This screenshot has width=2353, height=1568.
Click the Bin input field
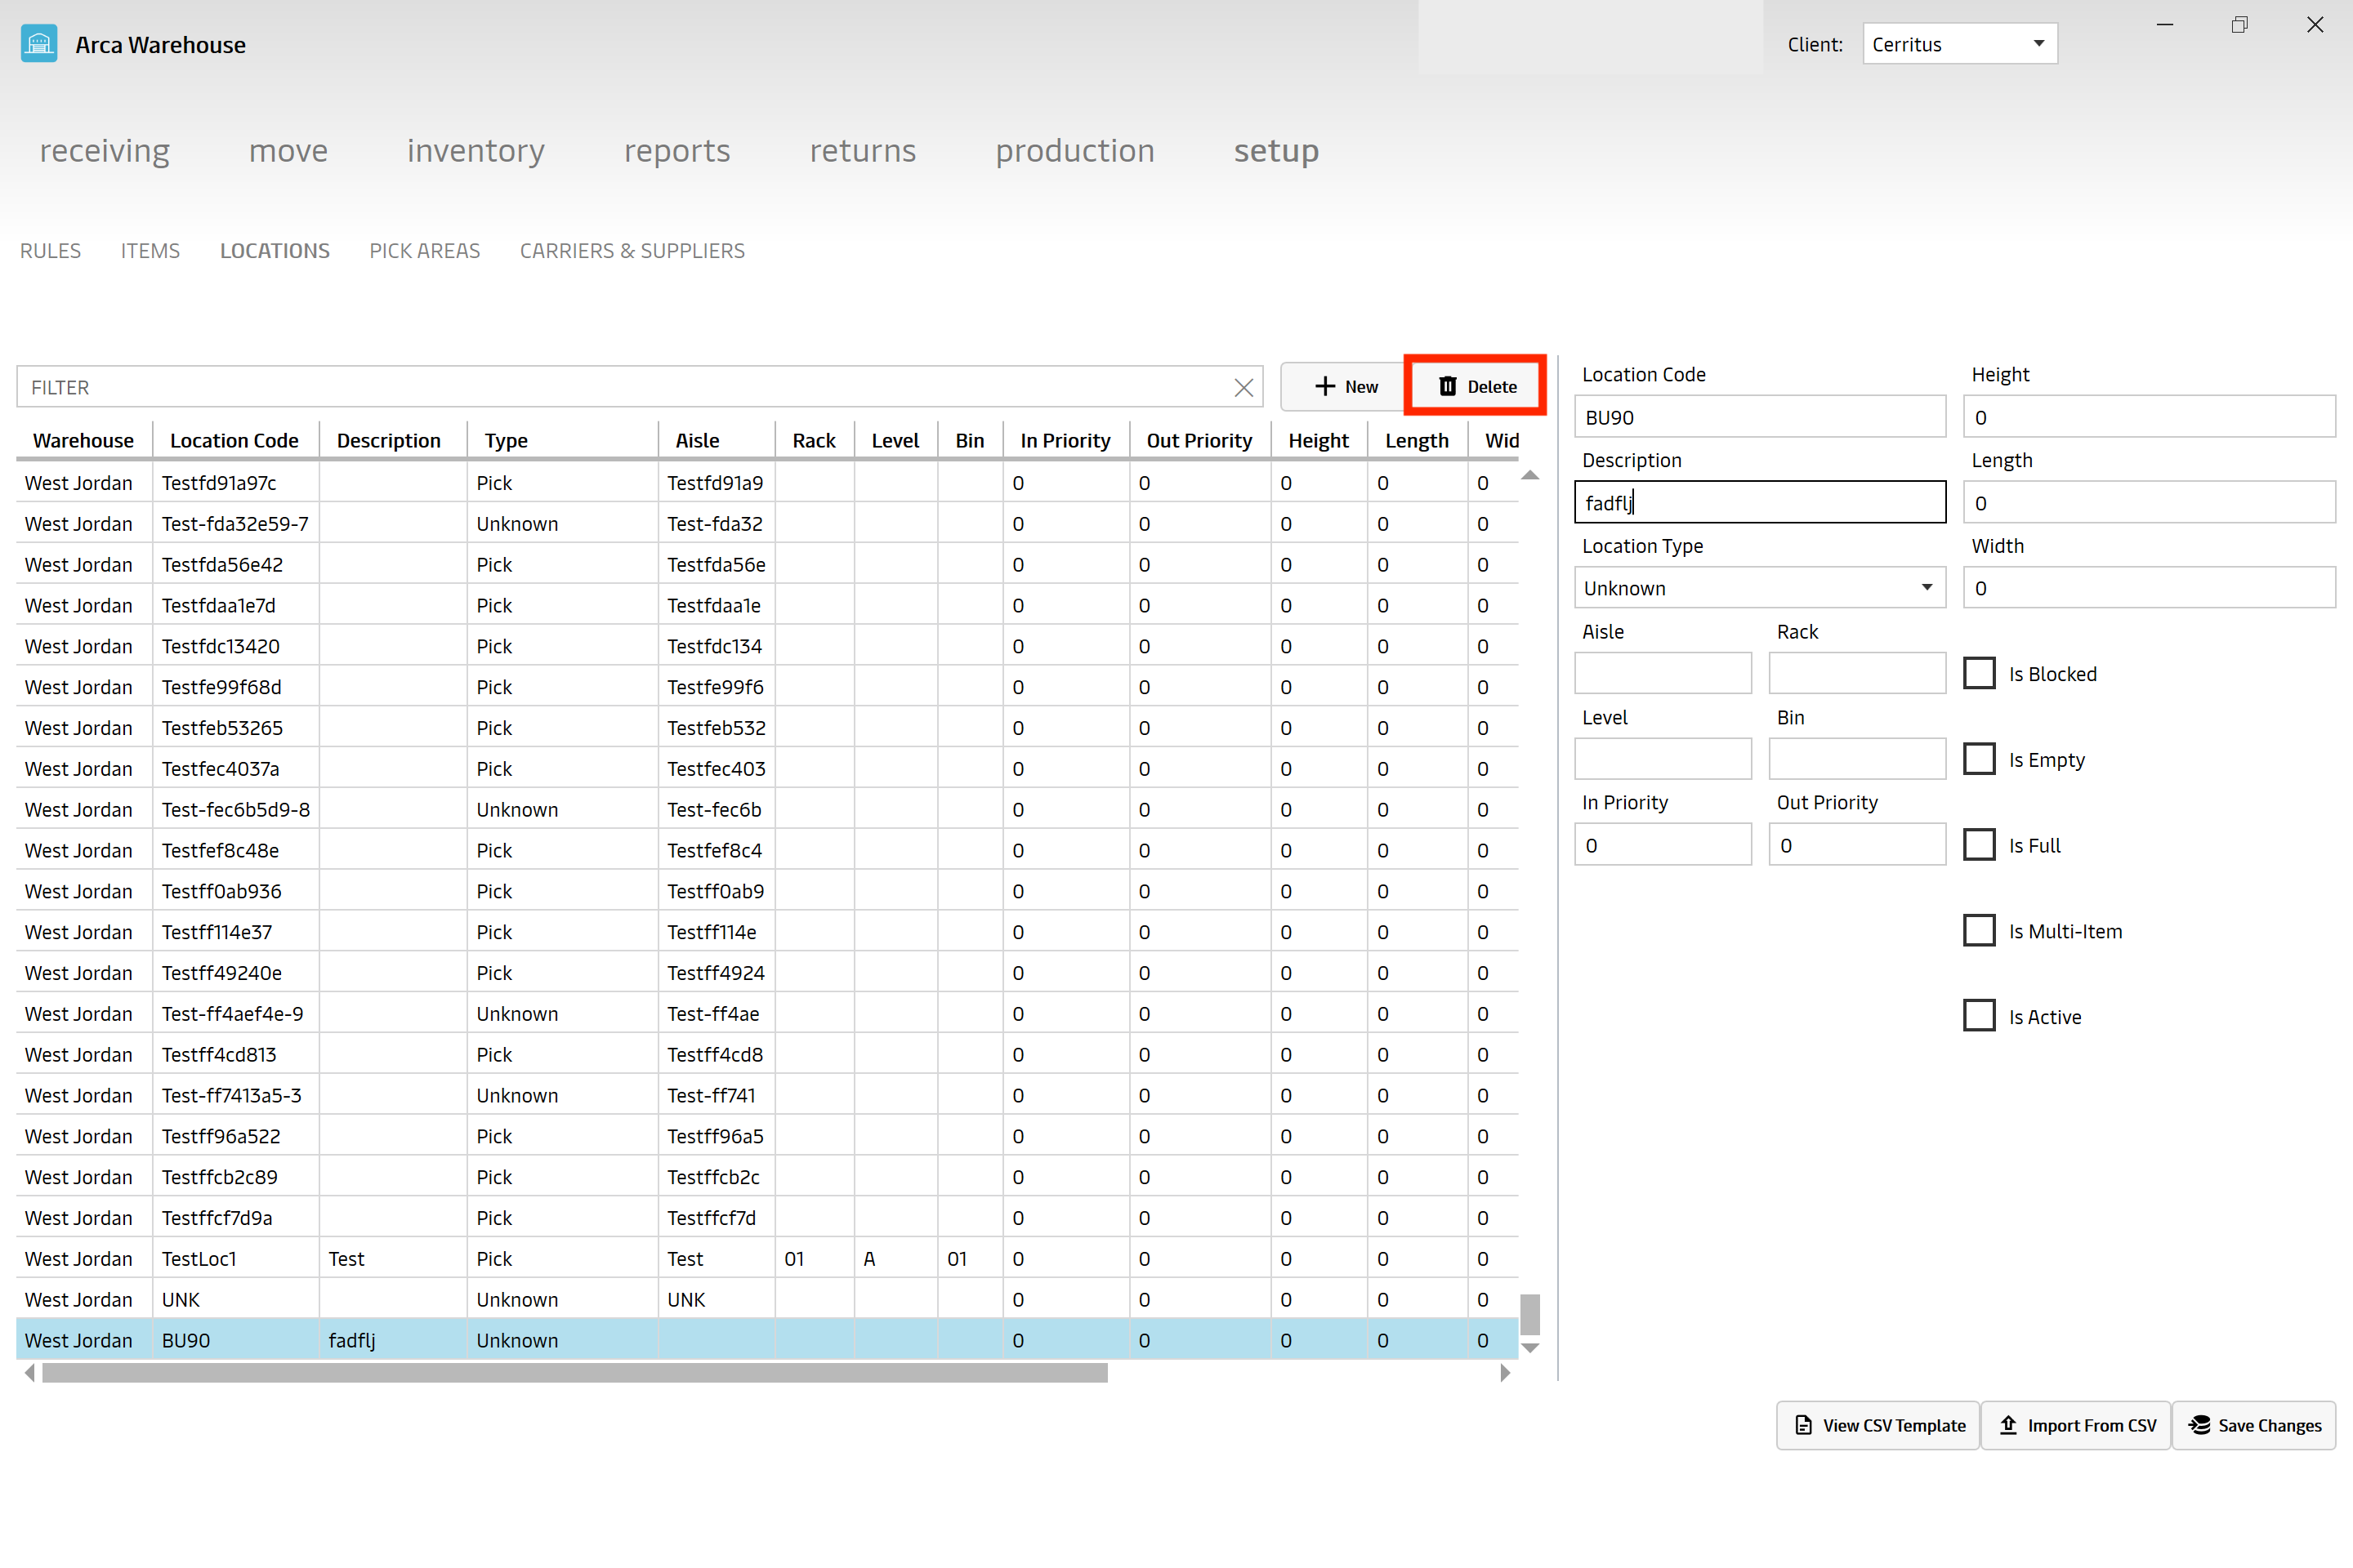(x=1857, y=759)
